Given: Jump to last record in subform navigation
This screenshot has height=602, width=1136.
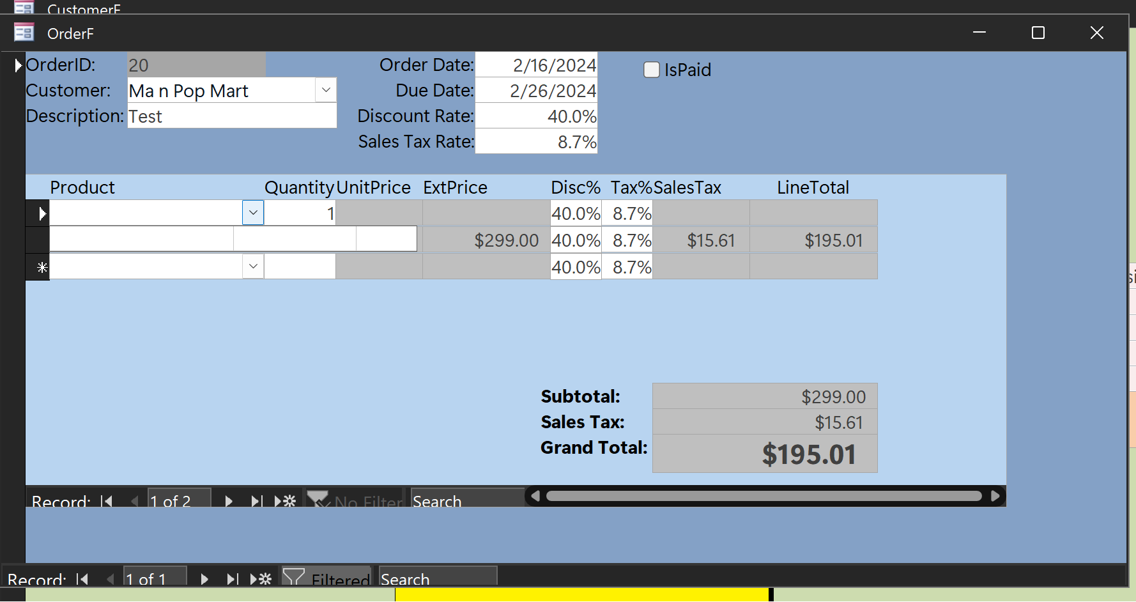Looking at the screenshot, I should point(256,501).
